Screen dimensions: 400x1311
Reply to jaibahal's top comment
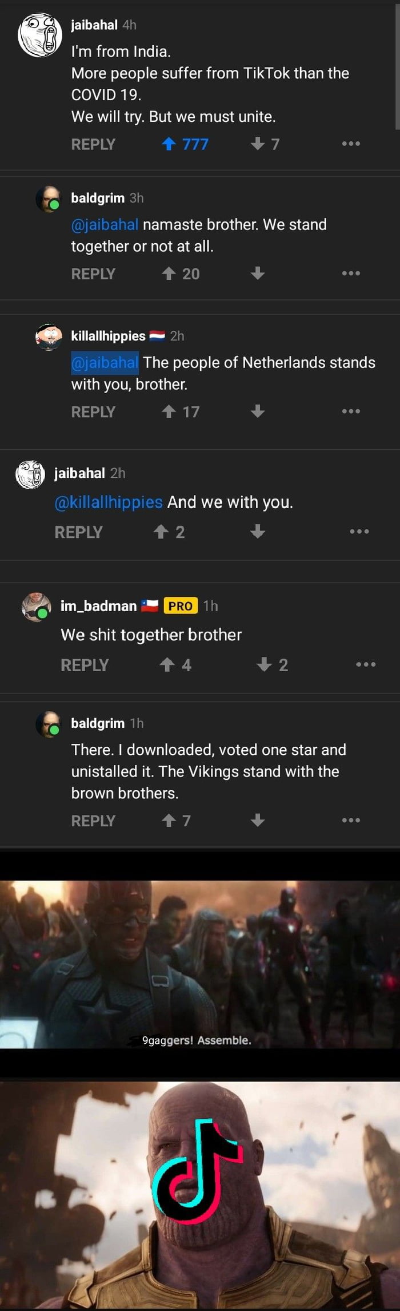coord(93,144)
